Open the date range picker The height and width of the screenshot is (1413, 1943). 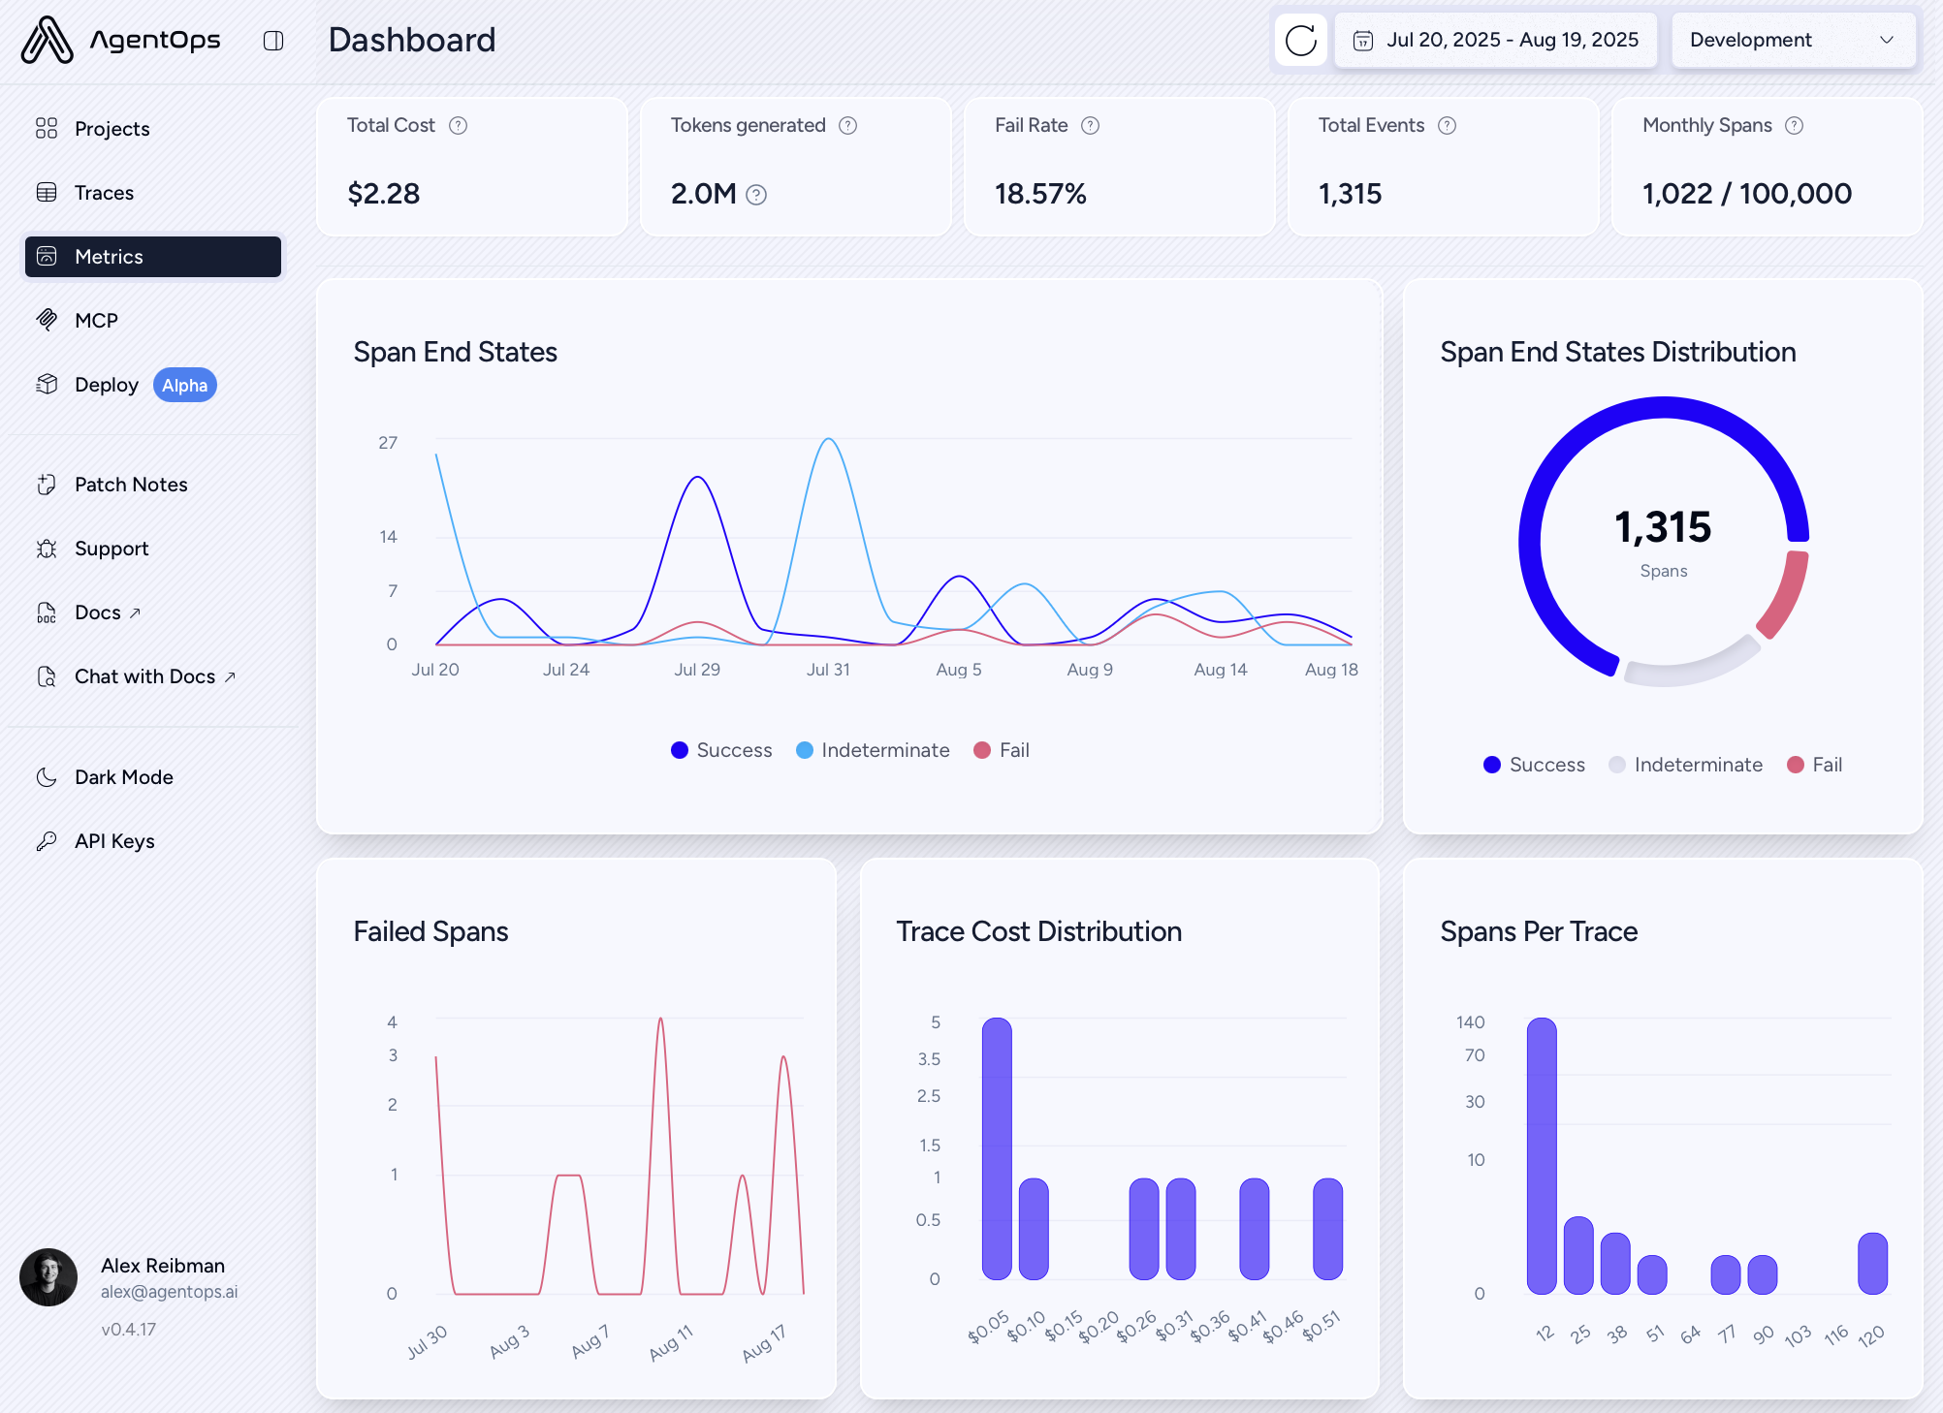coord(1495,41)
